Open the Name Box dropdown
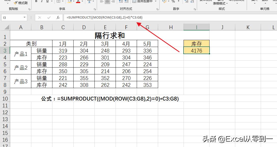The height and width of the screenshot is (147, 277). tap(24, 18)
